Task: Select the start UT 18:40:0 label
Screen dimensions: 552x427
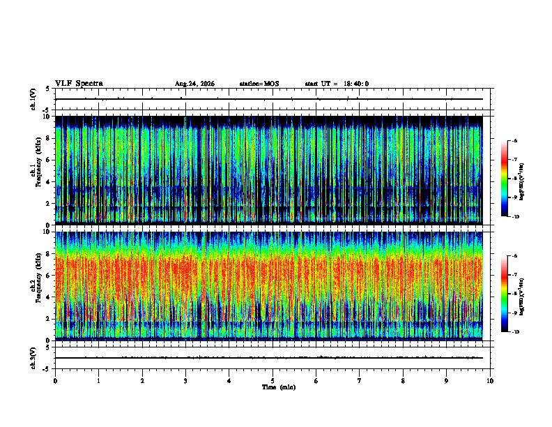Action: pyautogui.click(x=337, y=84)
